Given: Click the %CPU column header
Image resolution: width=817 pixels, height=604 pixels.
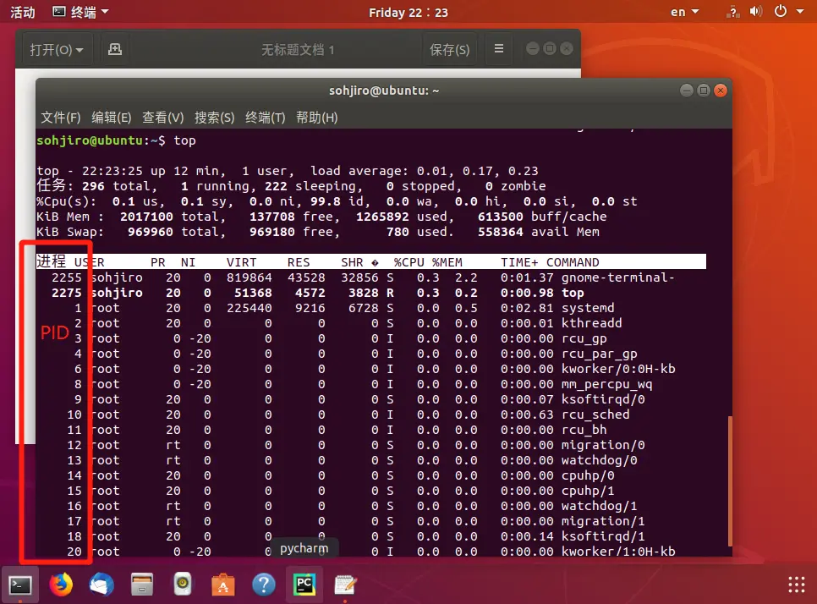Looking at the screenshot, I should tap(409, 262).
